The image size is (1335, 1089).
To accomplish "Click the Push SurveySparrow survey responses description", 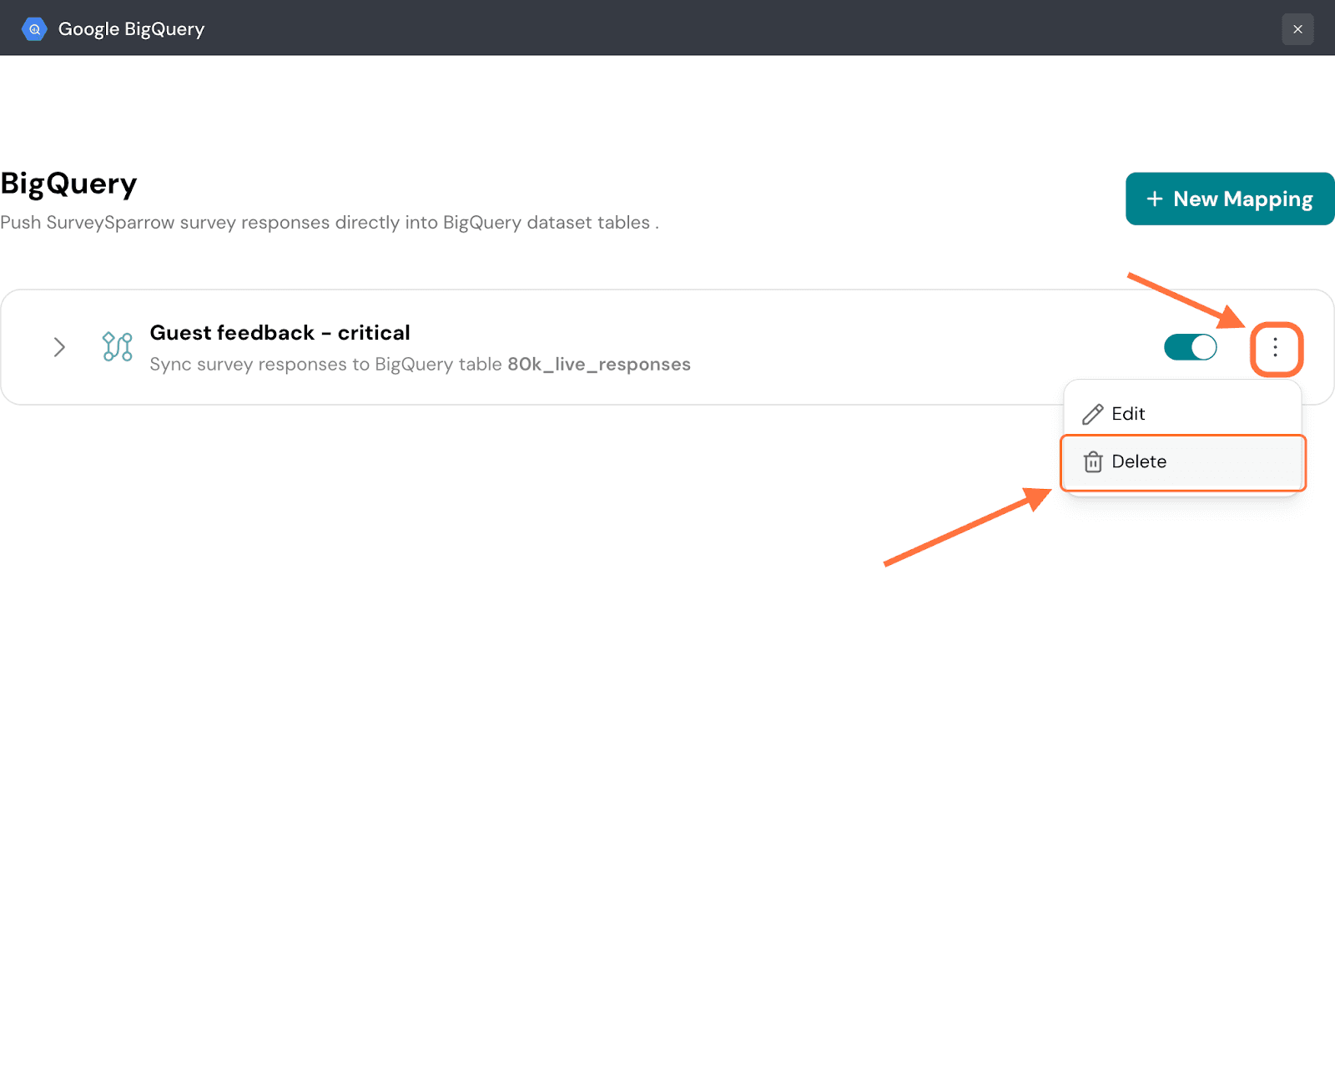I will pos(329,223).
